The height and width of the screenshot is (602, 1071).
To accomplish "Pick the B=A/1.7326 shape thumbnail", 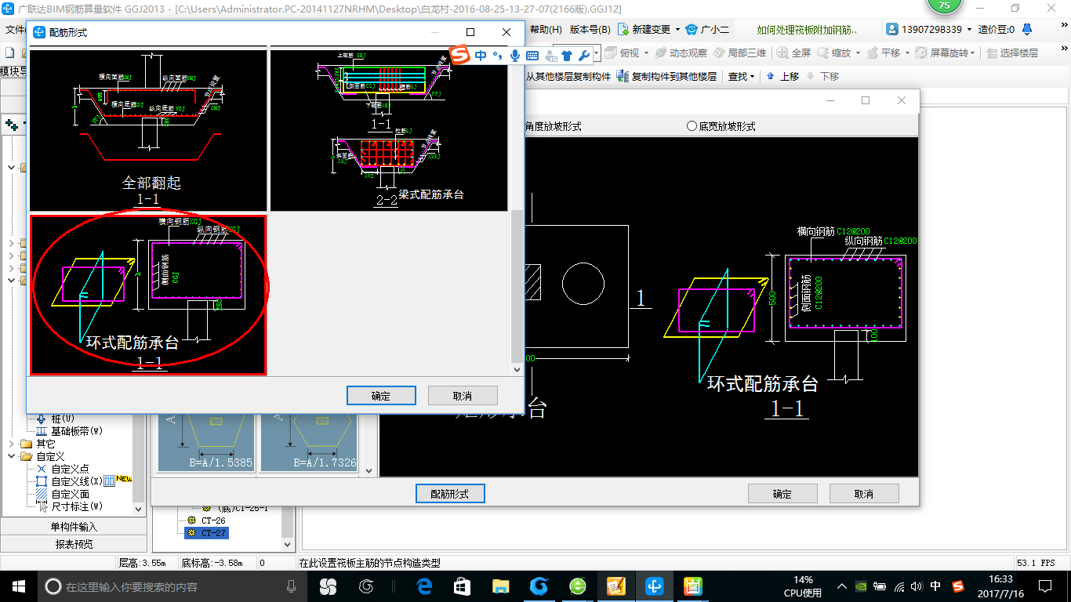I will [x=309, y=442].
